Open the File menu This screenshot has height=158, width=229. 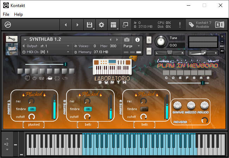pos(6,14)
